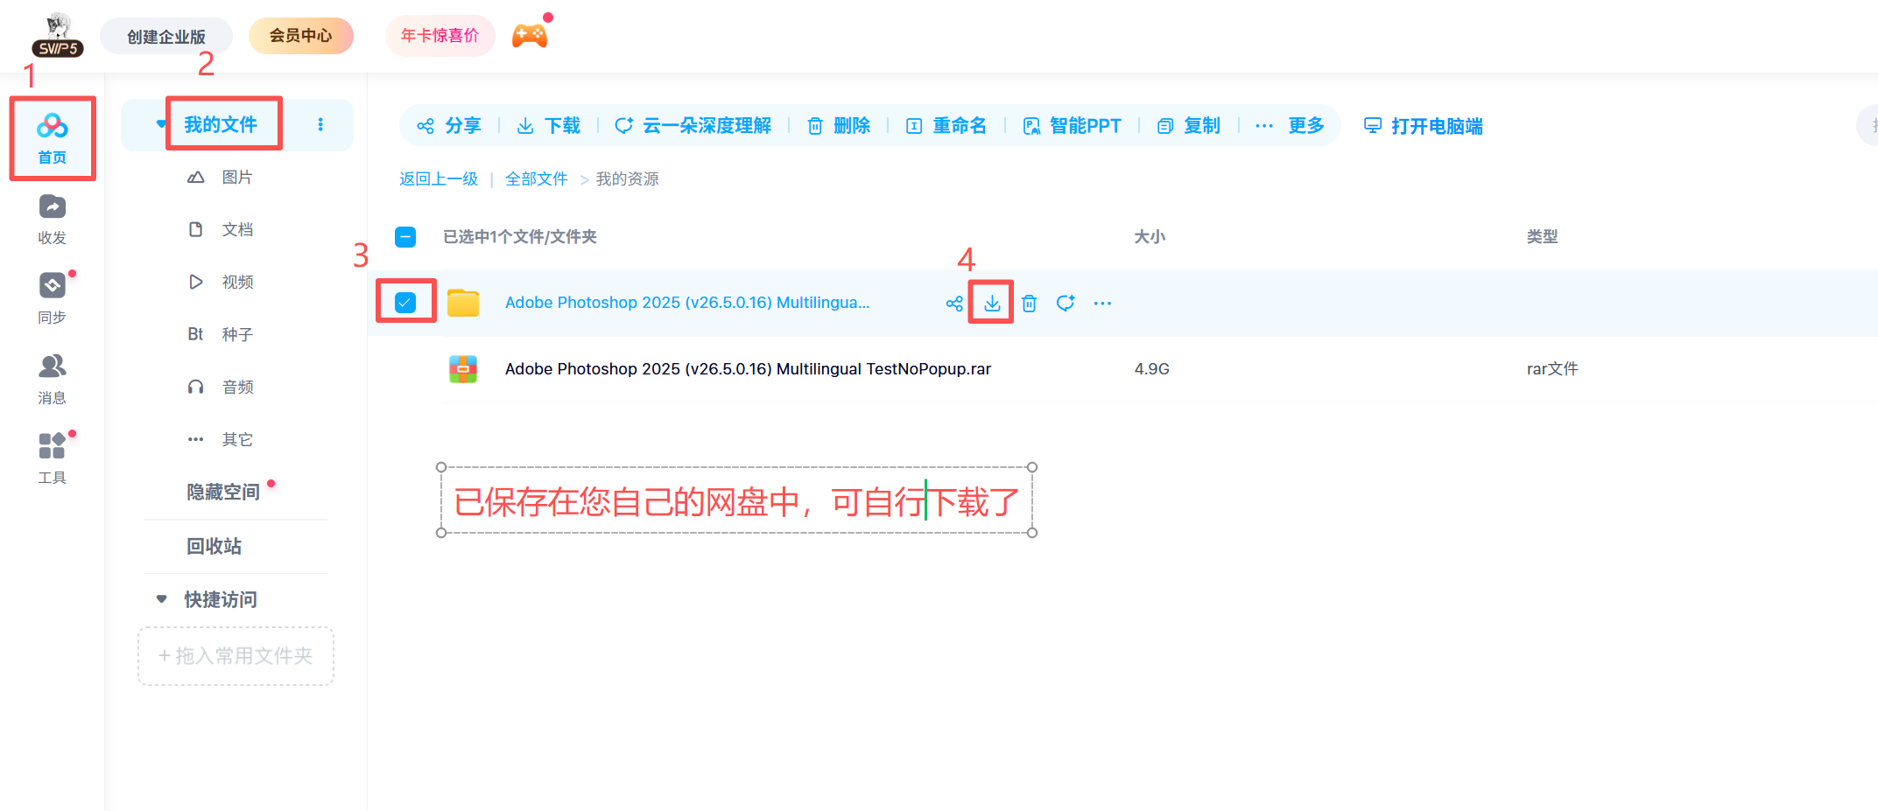Open the Photoshop TestNoPopup.rar file
The height and width of the screenshot is (811, 1878).
point(748,369)
